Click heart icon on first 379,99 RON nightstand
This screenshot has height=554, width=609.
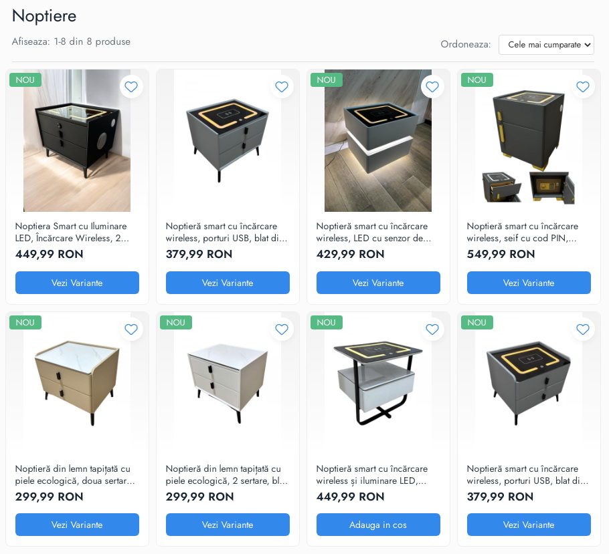[x=282, y=86]
